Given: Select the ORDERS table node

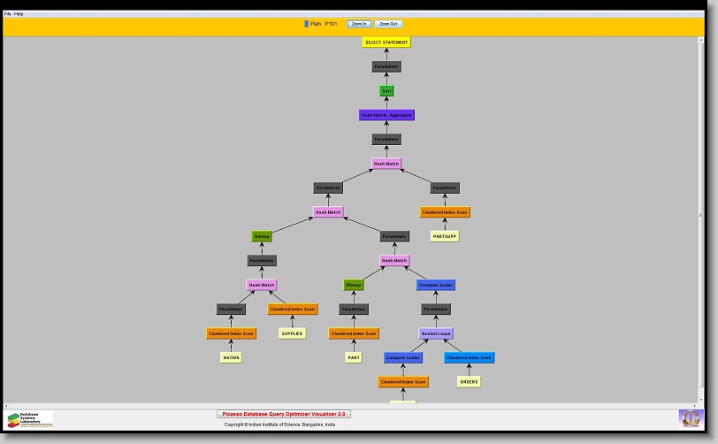Looking at the screenshot, I should (x=469, y=382).
